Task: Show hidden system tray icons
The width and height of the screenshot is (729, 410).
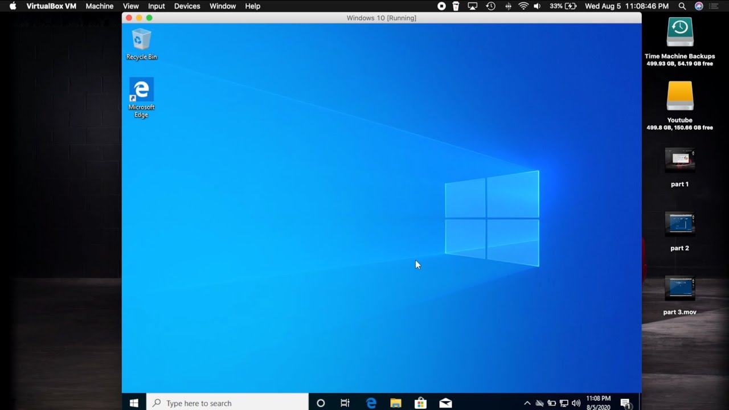Action: 527,403
